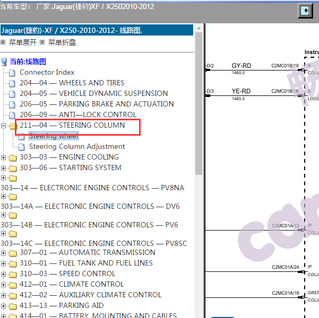Click the page icon beside ANTI—LOCK CONTROL
Viewport: 319px width, 318px height.
[12, 115]
